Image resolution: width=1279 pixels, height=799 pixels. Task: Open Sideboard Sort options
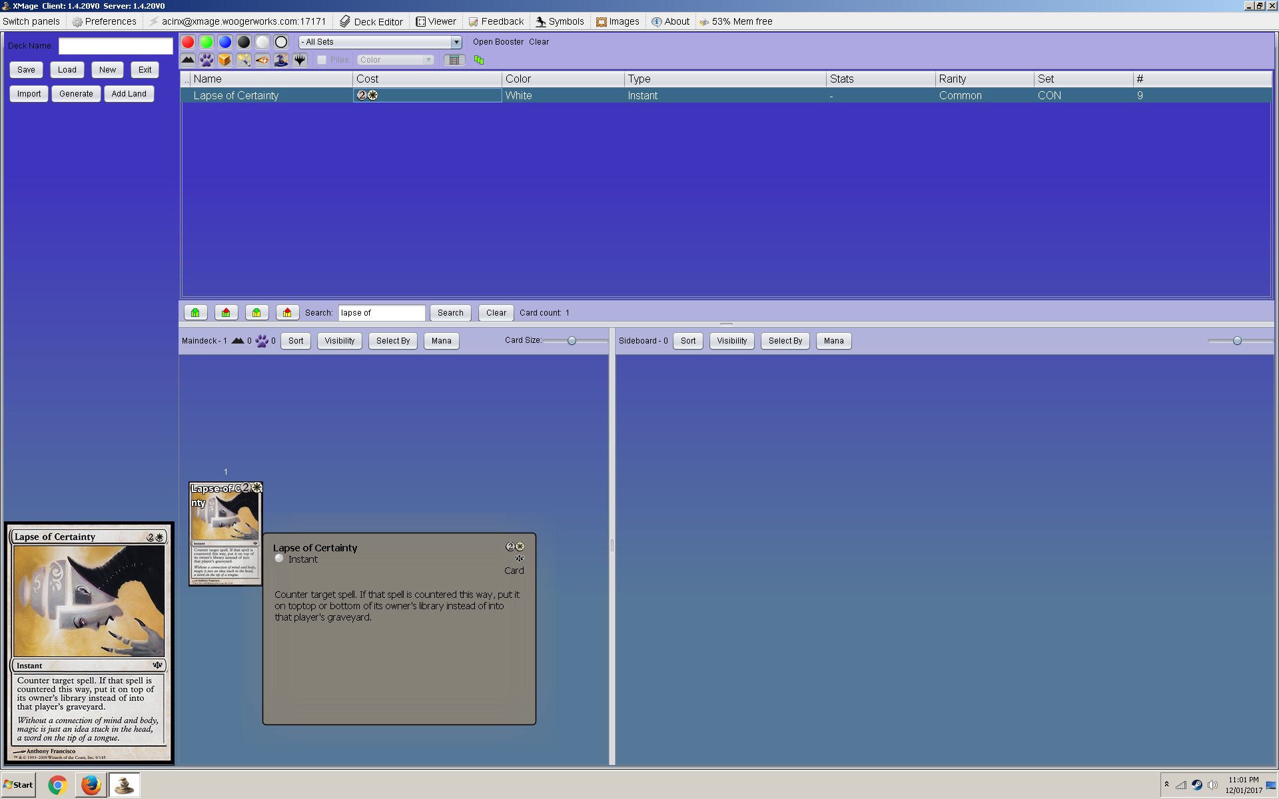point(688,341)
